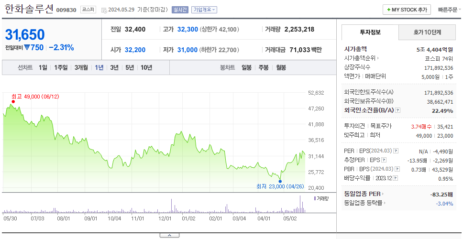The width and height of the screenshot is (463, 239).
Task: Click the help icon beside 배당수익률 2023.12
Action: click(396, 178)
